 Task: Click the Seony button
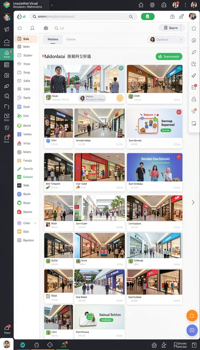pyautogui.click(x=171, y=28)
